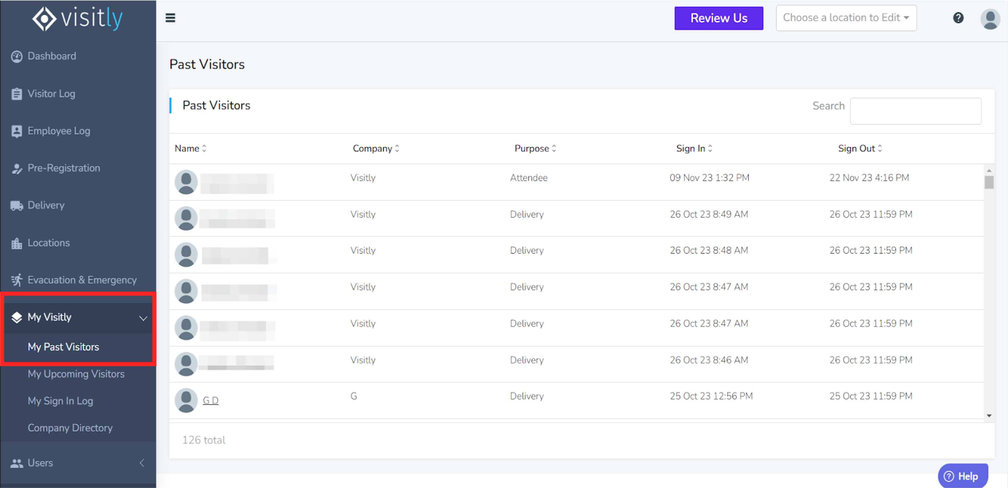Image resolution: width=1008 pixels, height=488 pixels.
Task: Click the Review Us button
Action: [x=719, y=18]
